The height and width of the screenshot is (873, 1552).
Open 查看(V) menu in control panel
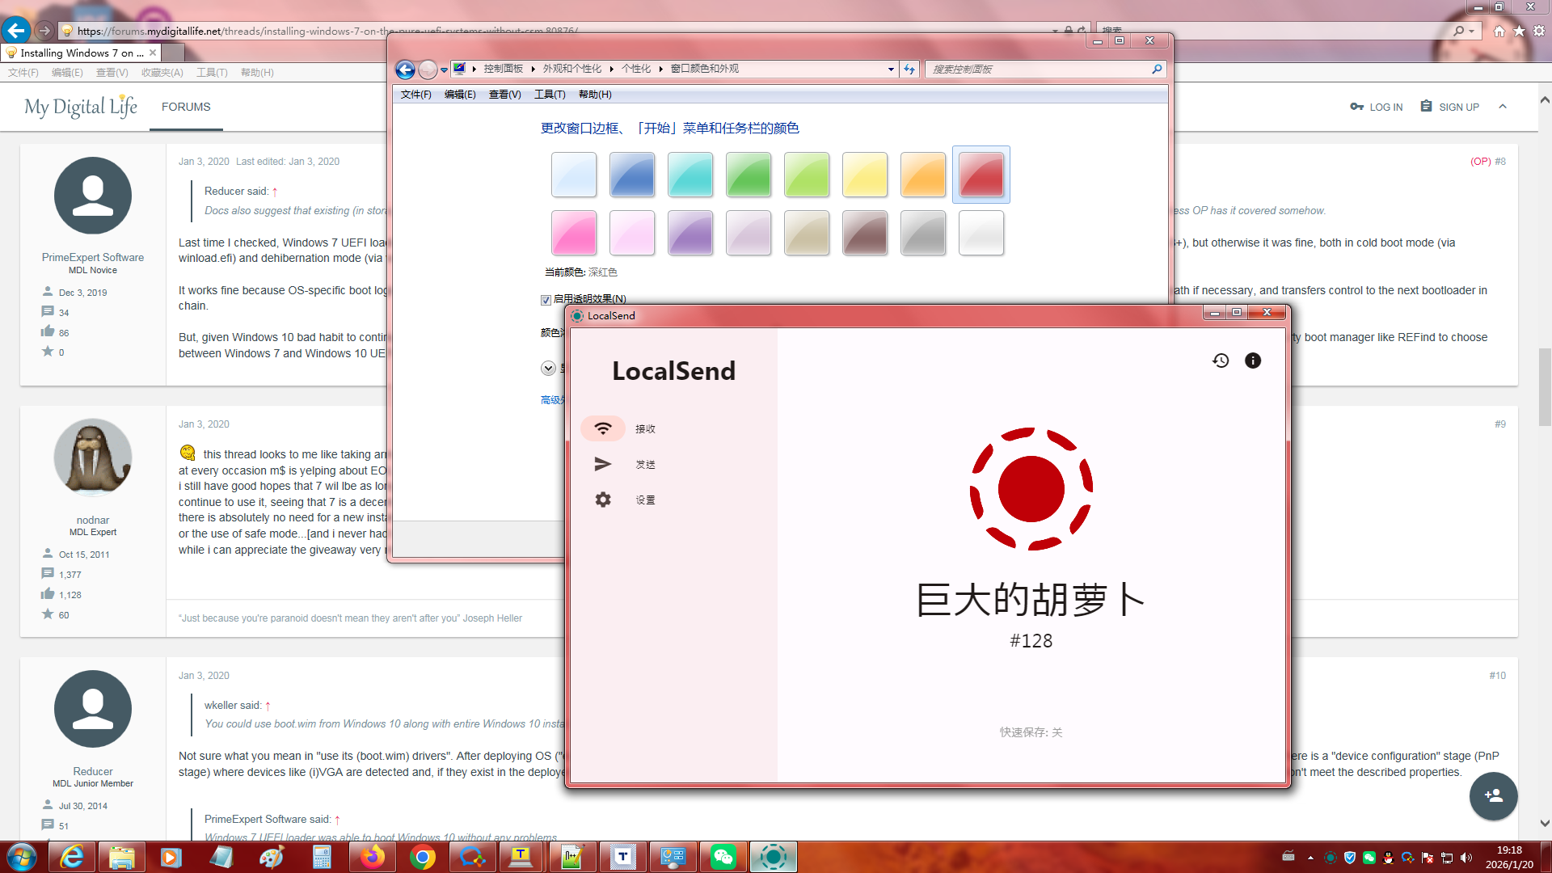504,95
